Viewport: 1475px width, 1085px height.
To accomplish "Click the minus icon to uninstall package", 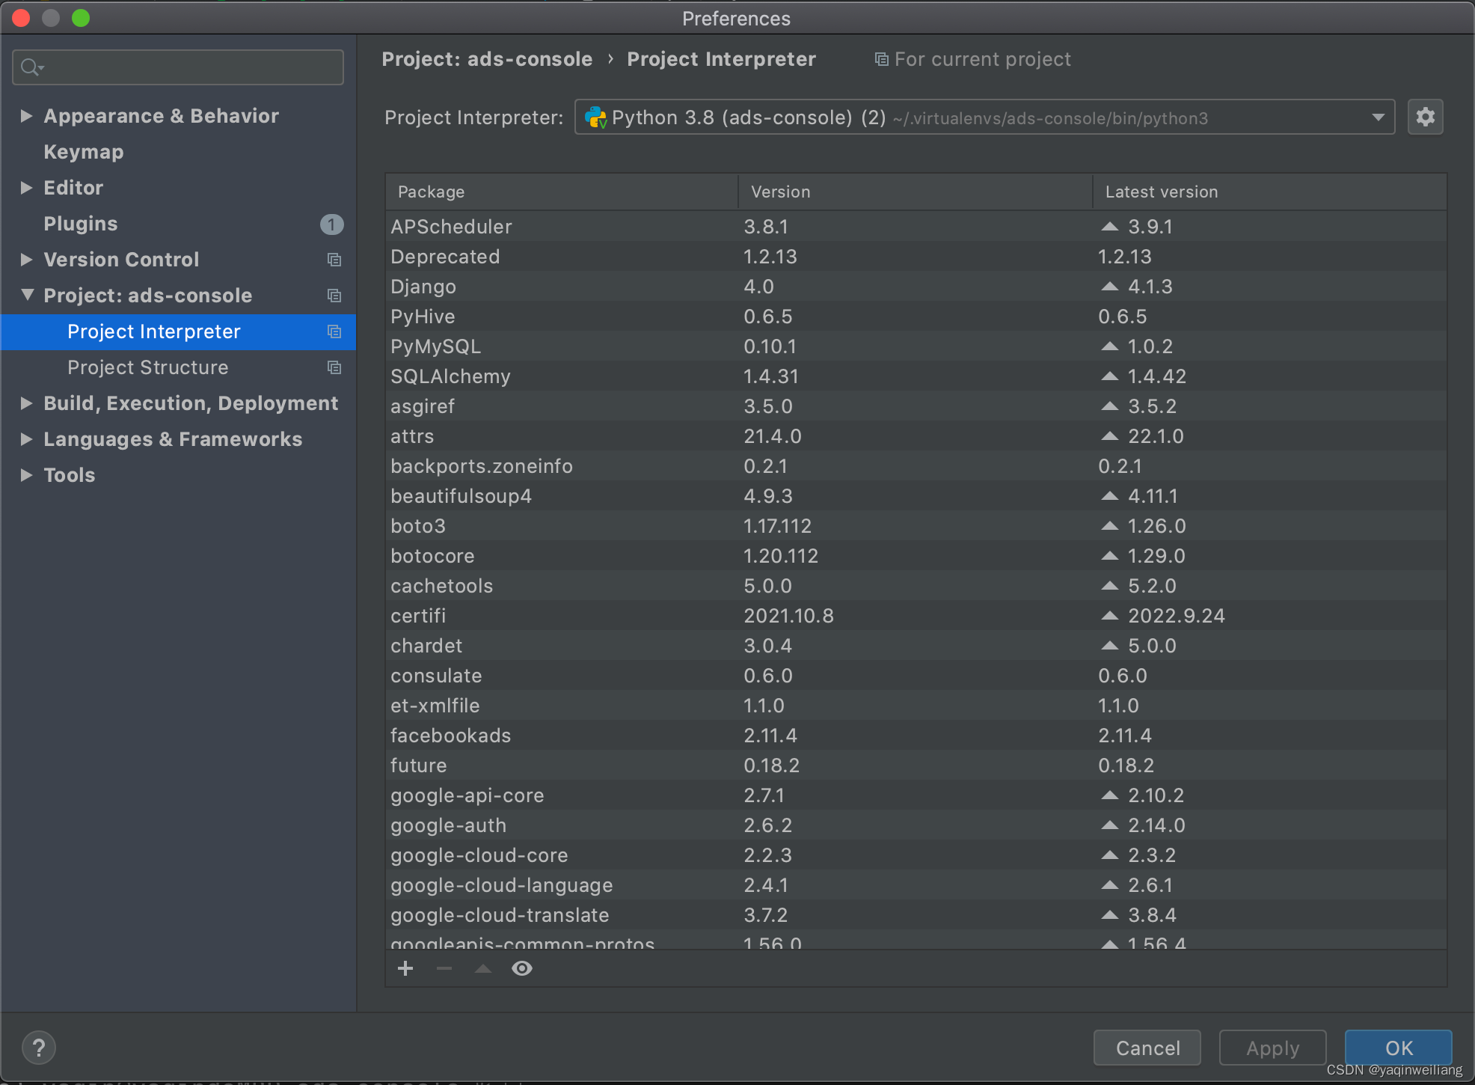I will (444, 968).
